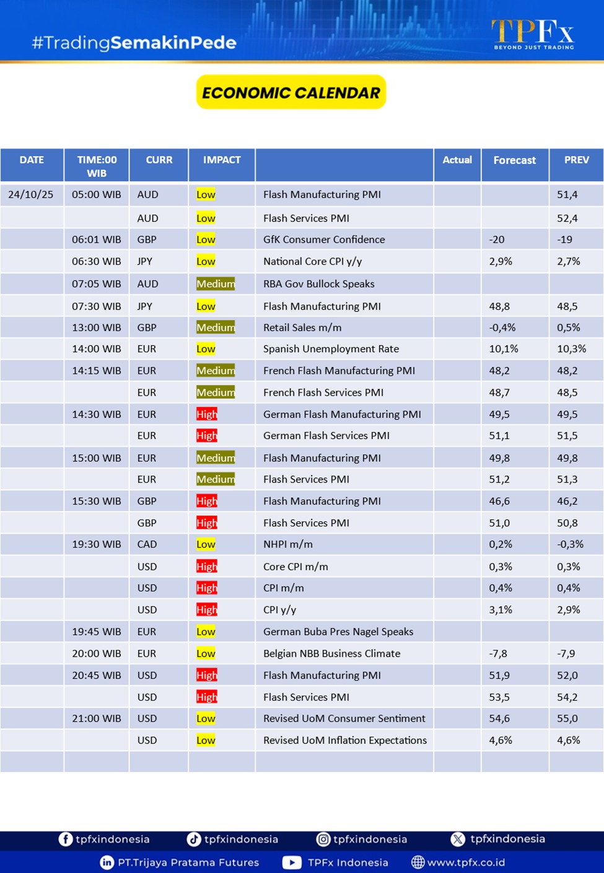Open the Instagram icon in the footer

coord(323,839)
